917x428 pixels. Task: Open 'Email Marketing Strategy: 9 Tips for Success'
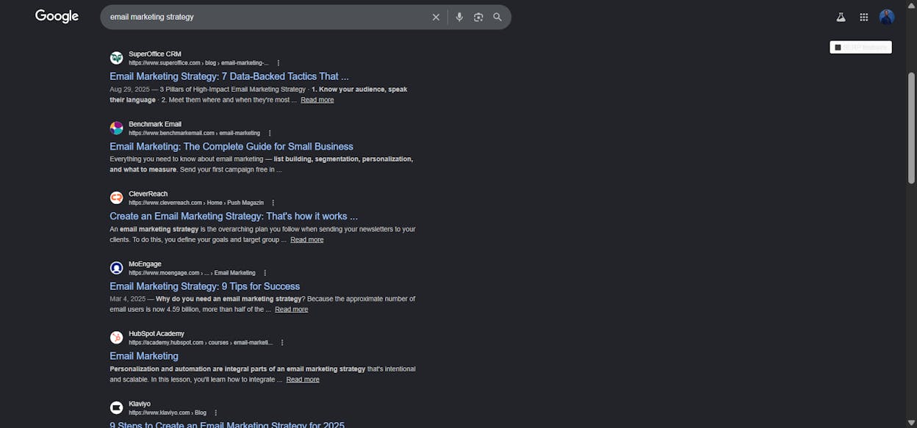(x=205, y=286)
